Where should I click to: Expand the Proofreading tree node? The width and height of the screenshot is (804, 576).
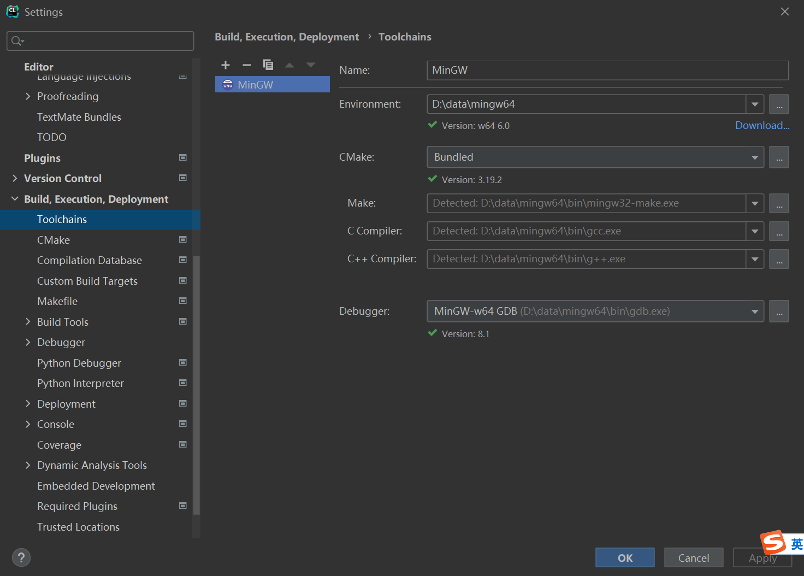pyautogui.click(x=28, y=96)
